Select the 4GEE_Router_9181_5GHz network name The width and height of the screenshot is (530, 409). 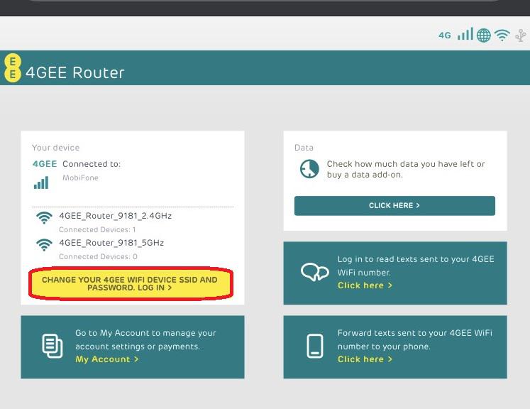[x=111, y=243]
